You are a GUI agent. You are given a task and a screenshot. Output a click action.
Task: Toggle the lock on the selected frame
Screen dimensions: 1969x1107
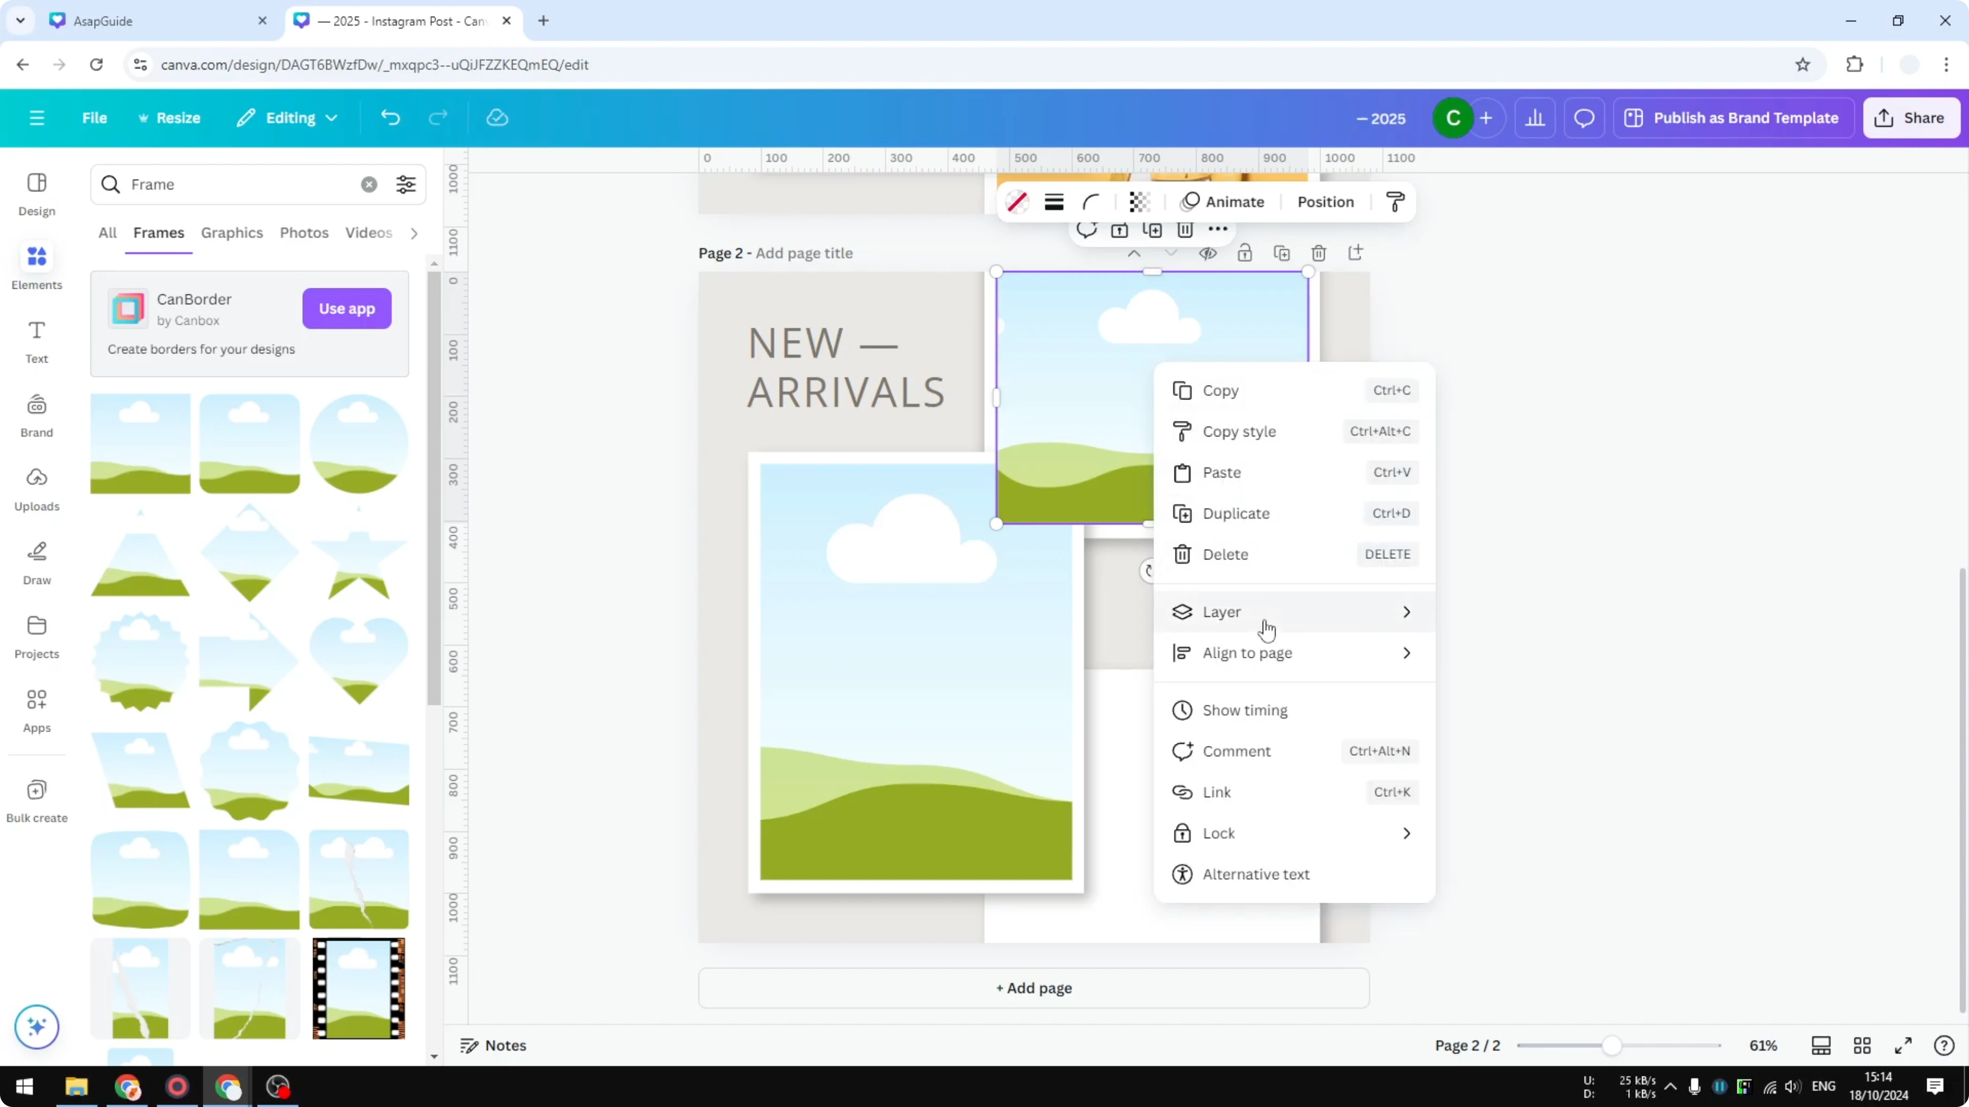tap(1245, 252)
